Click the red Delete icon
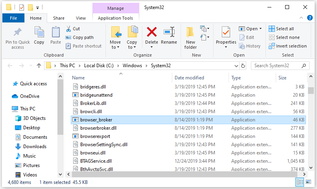The width and height of the screenshot is (317, 189). pos(152,32)
